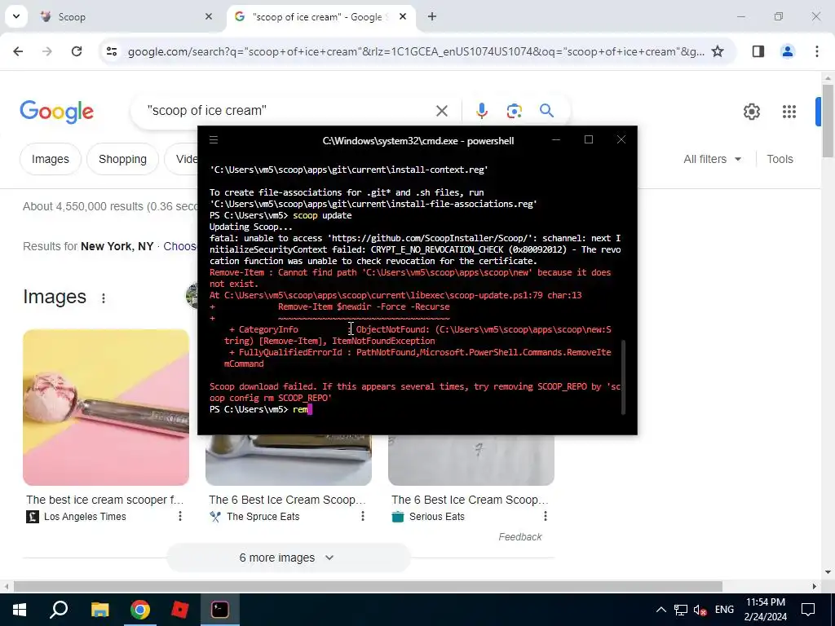Expand the All filters dropdown

[x=713, y=159]
